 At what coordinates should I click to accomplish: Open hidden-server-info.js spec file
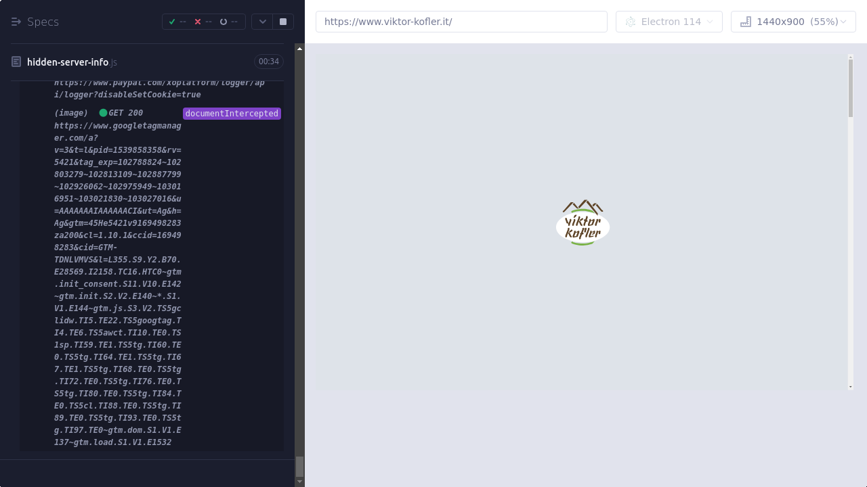coord(68,62)
